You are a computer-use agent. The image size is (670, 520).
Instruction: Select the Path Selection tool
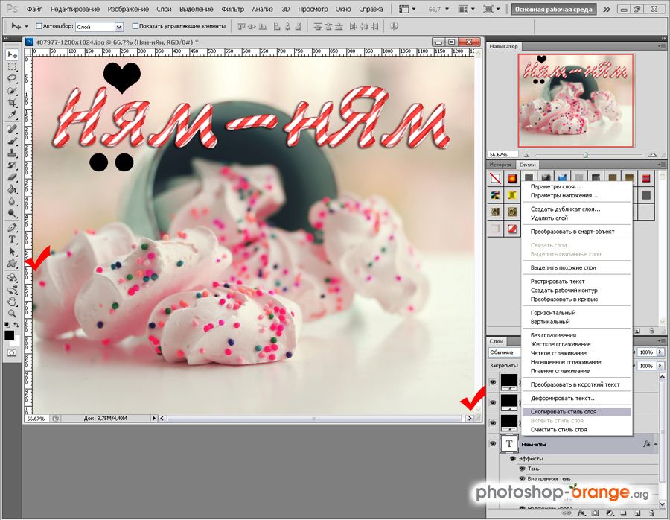point(12,252)
